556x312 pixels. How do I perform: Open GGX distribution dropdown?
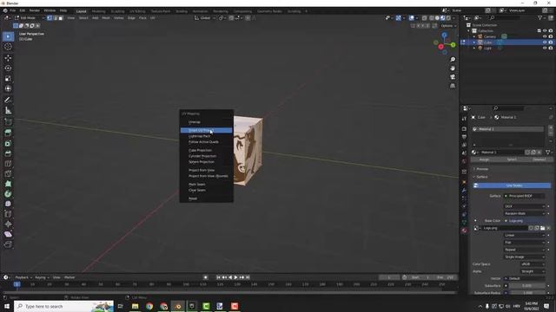525,206
